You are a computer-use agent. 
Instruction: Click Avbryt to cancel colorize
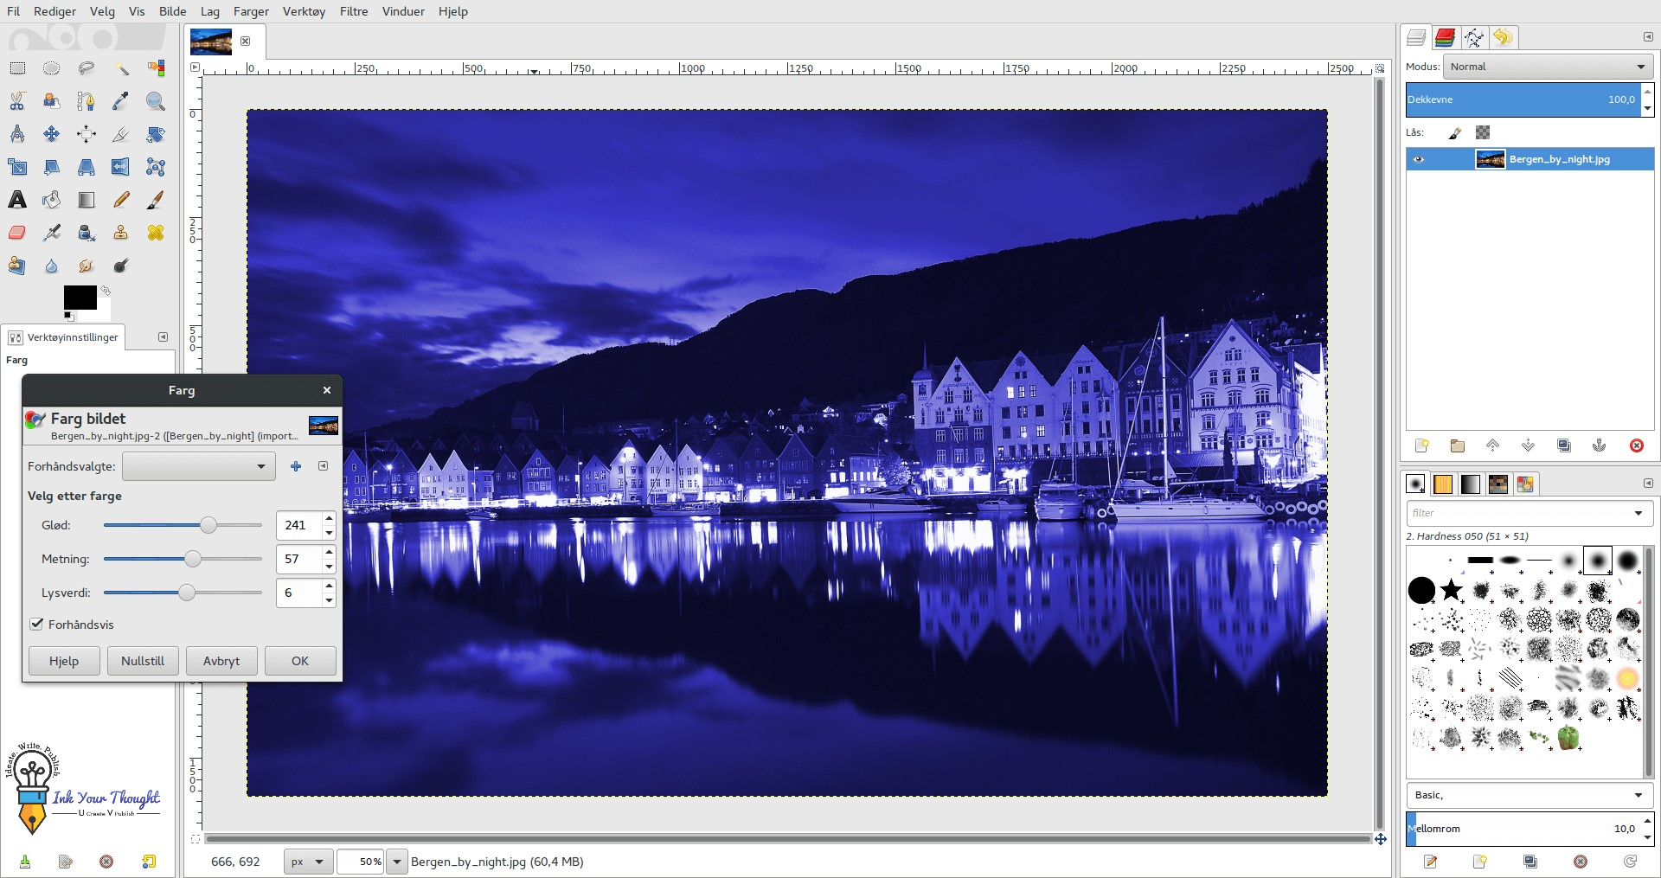[x=221, y=661]
